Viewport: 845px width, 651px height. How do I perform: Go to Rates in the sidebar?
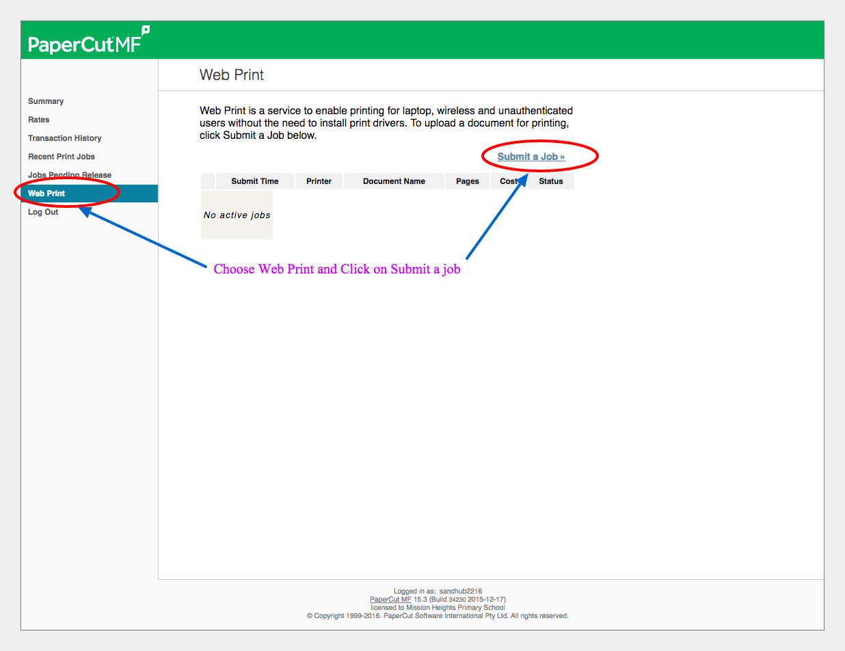click(39, 120)
